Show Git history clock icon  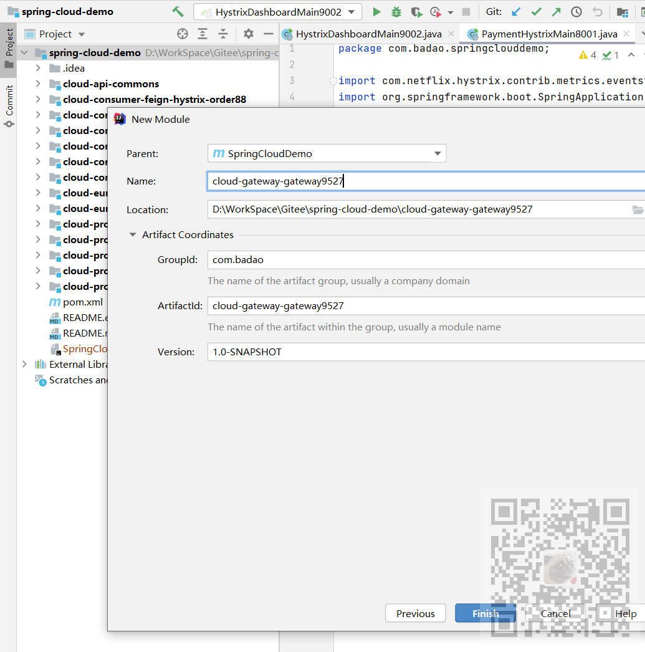coord(576,12)
